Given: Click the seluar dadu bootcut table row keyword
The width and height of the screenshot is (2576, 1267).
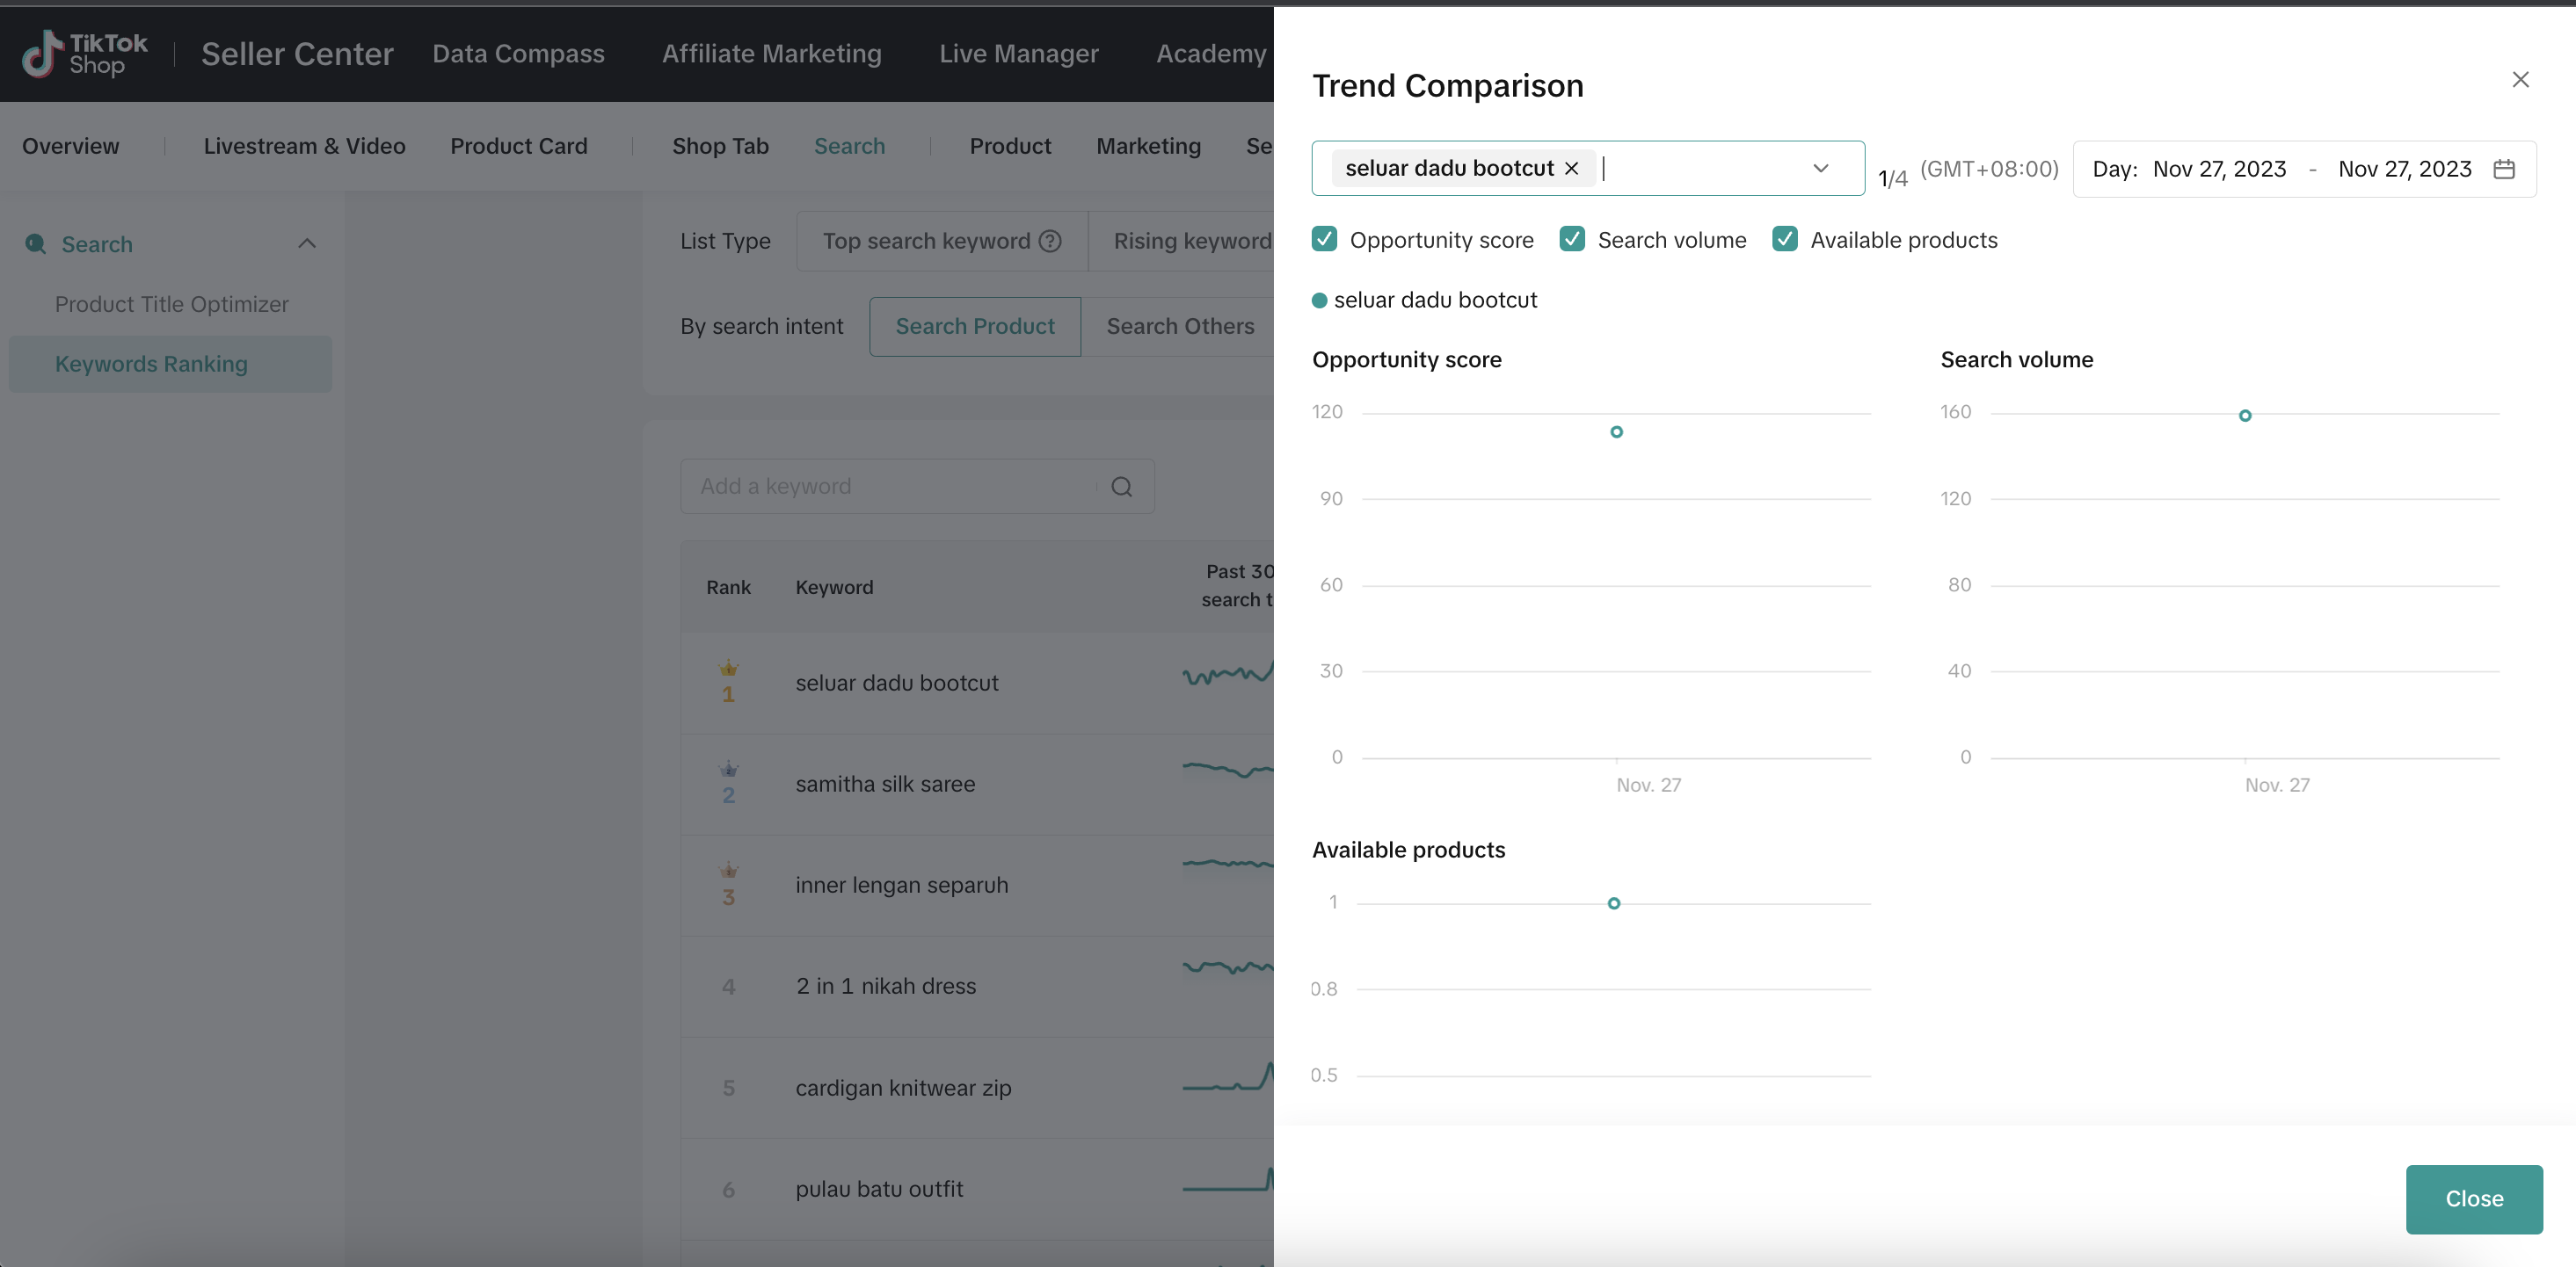Looking at the screenshot, I should 897,683.
